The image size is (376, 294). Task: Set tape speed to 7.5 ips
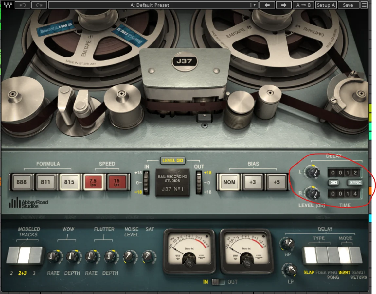(x=93, y=182)
